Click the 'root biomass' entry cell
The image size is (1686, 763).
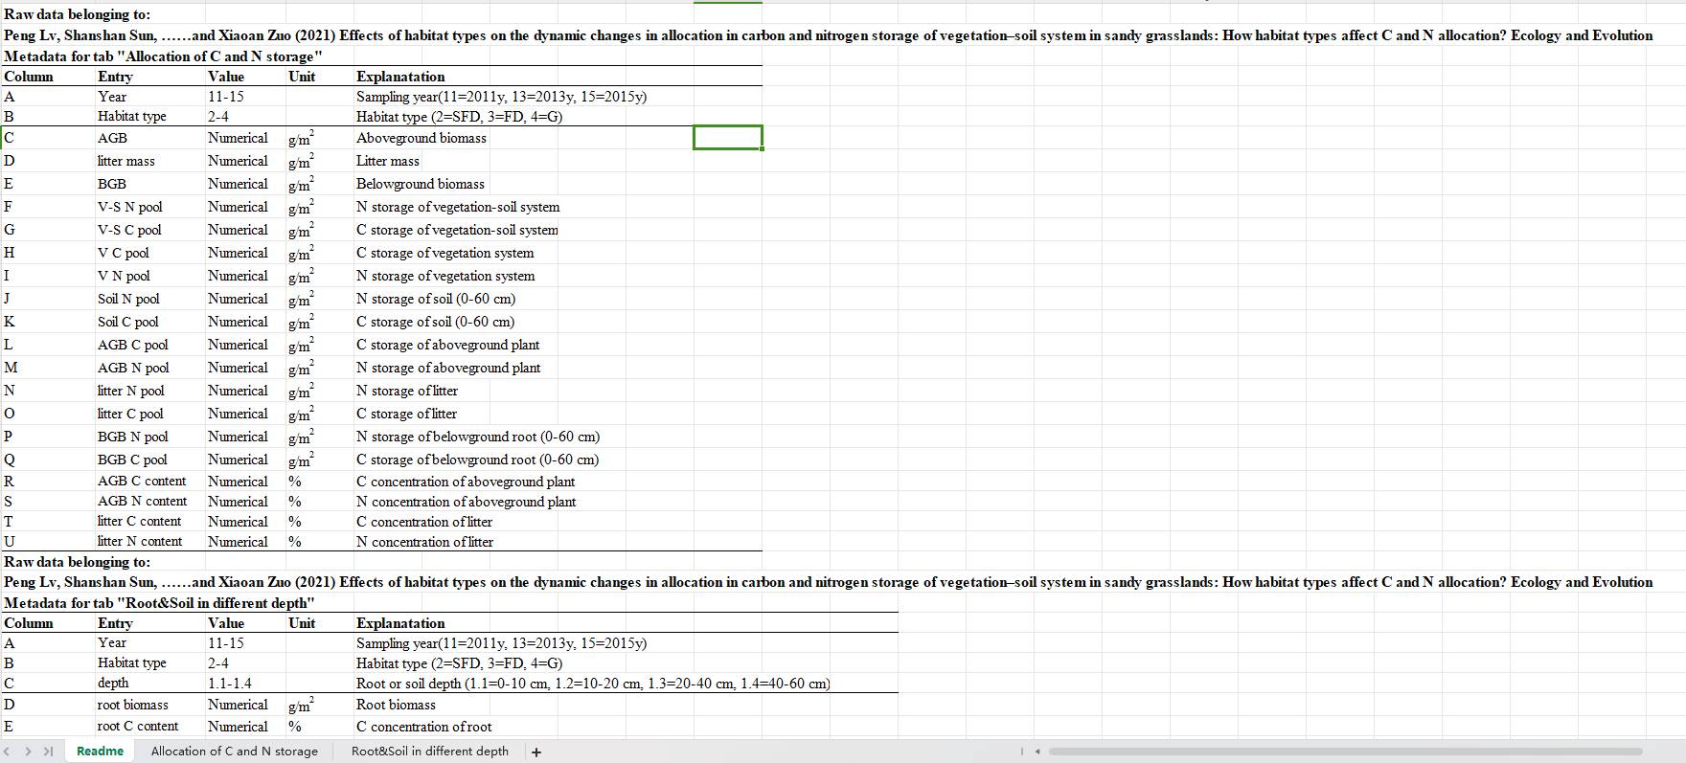(x=132, y=705)
